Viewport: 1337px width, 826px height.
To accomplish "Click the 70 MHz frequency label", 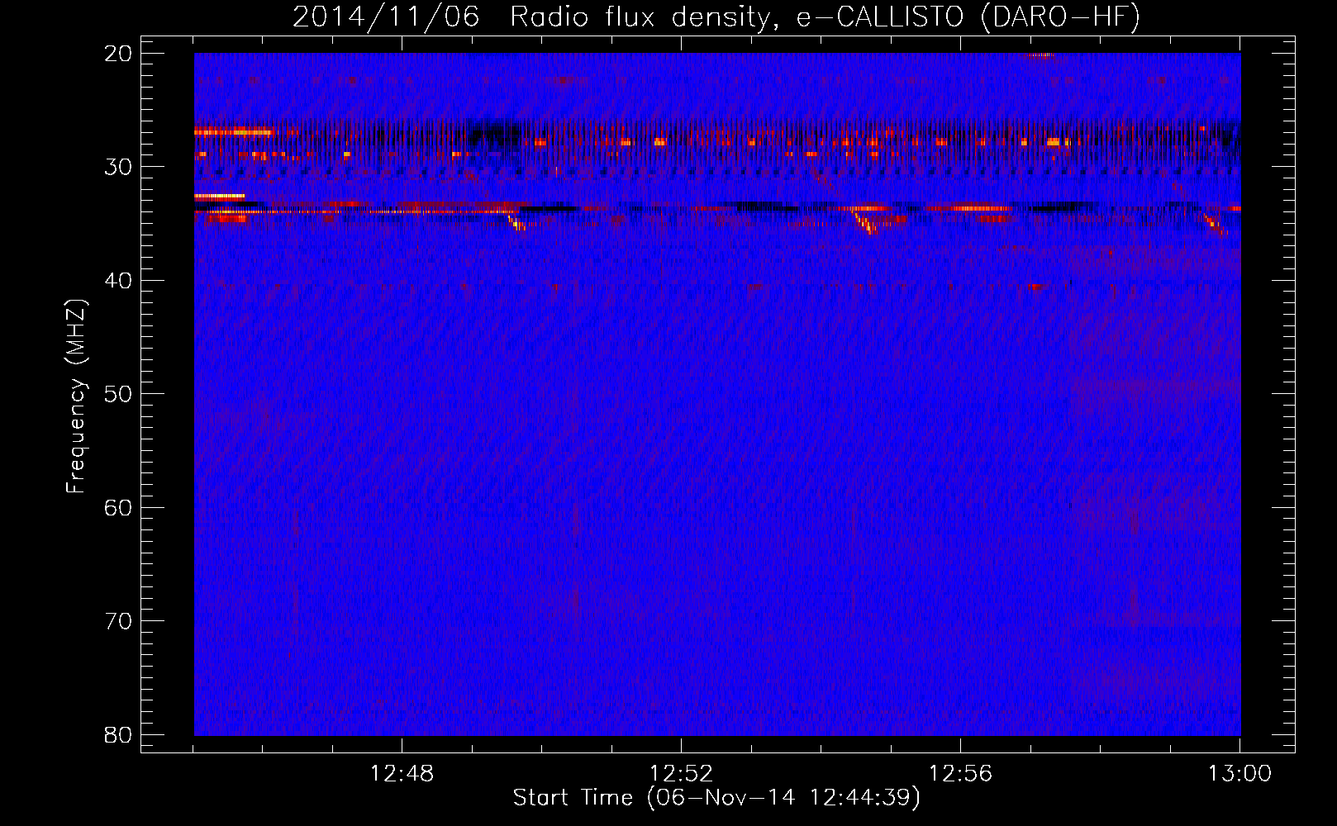I will click(118, 621).
